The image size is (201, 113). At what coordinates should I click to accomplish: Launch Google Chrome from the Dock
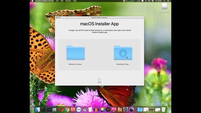tap(67, 110)
